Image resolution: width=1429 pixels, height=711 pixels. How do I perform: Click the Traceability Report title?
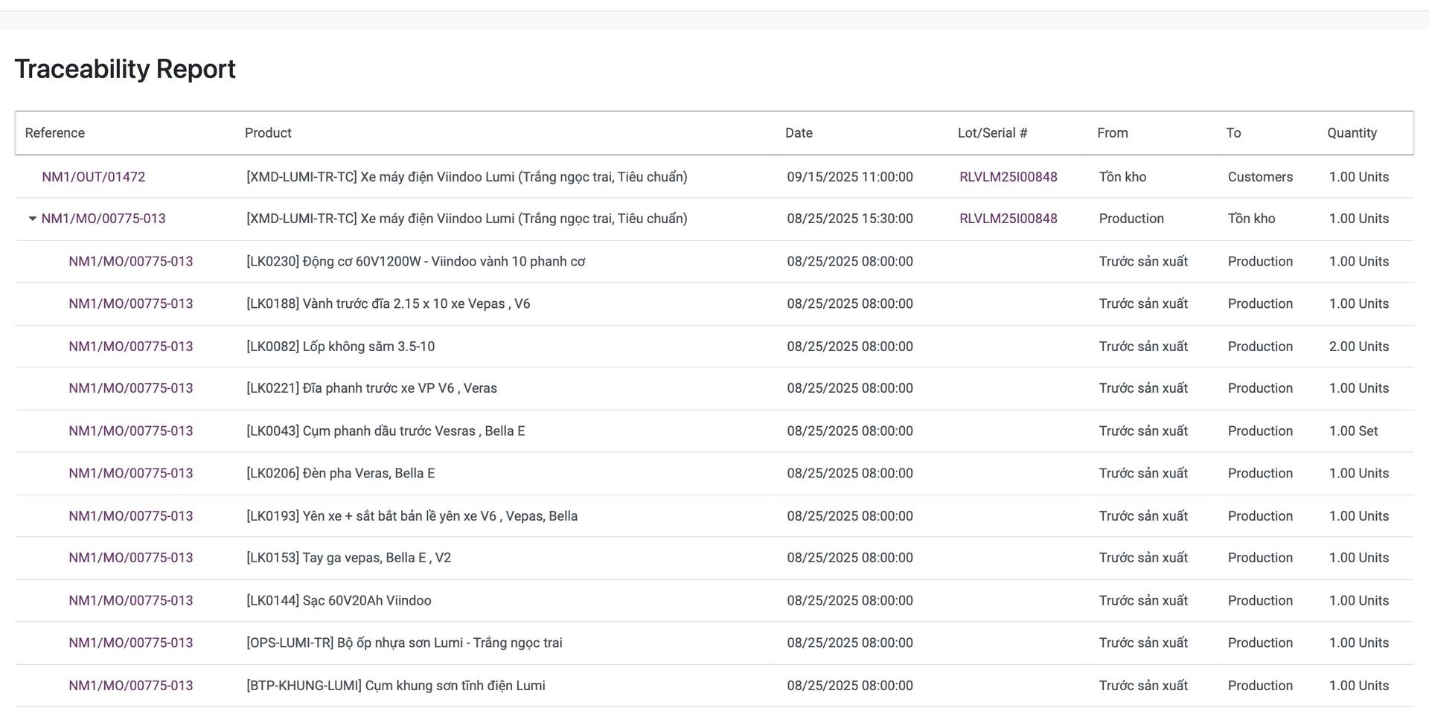125,69
